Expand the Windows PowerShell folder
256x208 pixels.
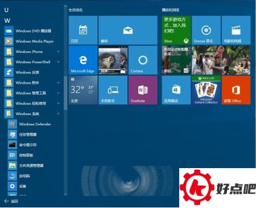click(32, 62)
